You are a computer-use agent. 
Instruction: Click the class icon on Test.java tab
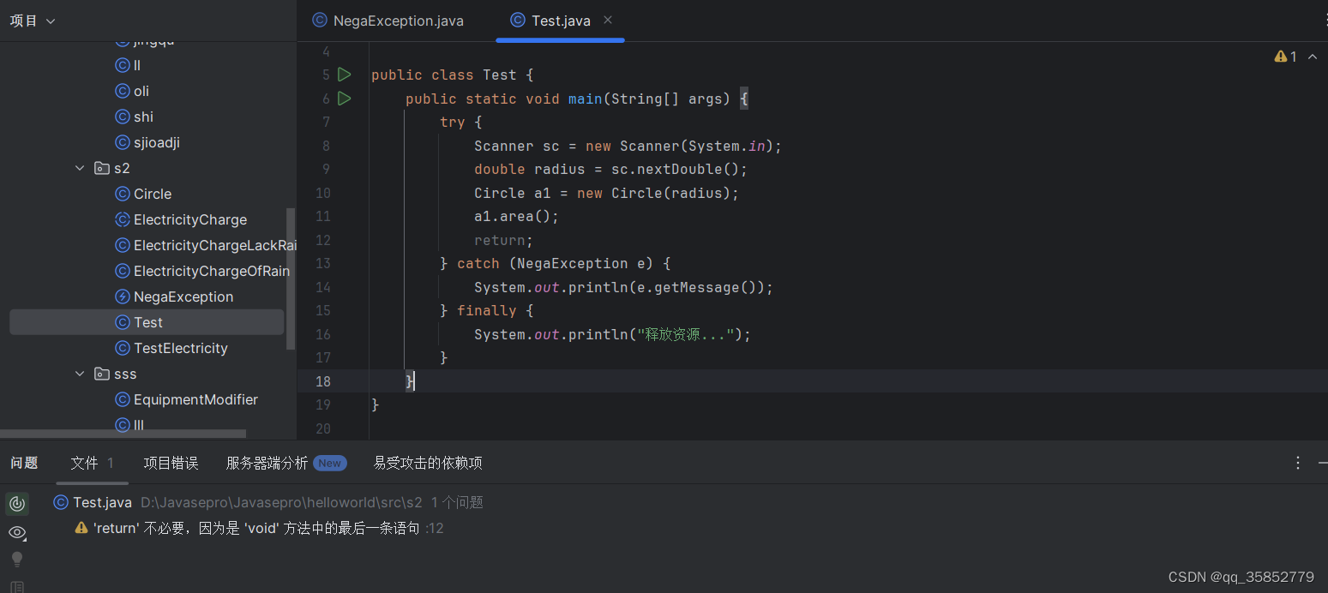click(517, 20)
